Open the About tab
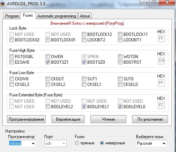The height and width of the screenshot is (152, 176). [85, 16]
